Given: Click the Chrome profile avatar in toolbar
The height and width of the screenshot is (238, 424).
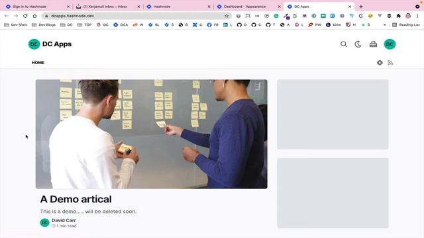Looking at the screenshot, I should click(x=408, y=16).
